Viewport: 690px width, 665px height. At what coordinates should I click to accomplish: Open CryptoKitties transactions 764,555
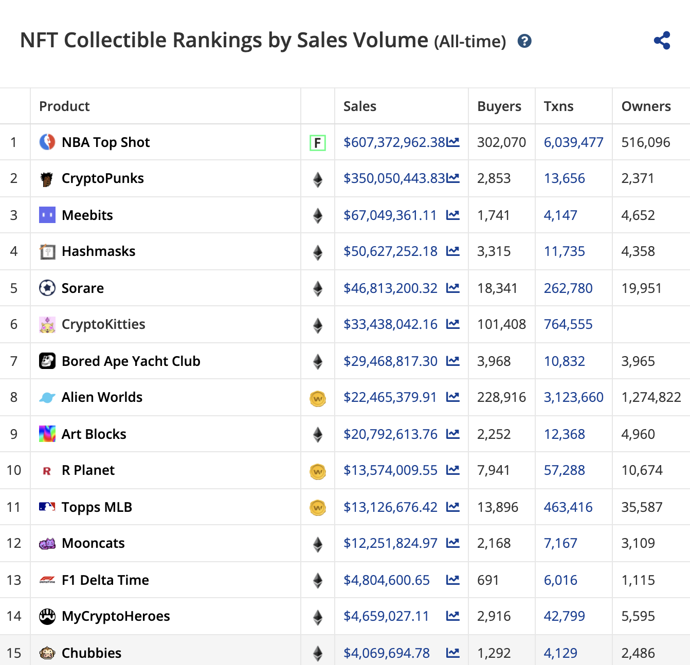tap(569, 324)
